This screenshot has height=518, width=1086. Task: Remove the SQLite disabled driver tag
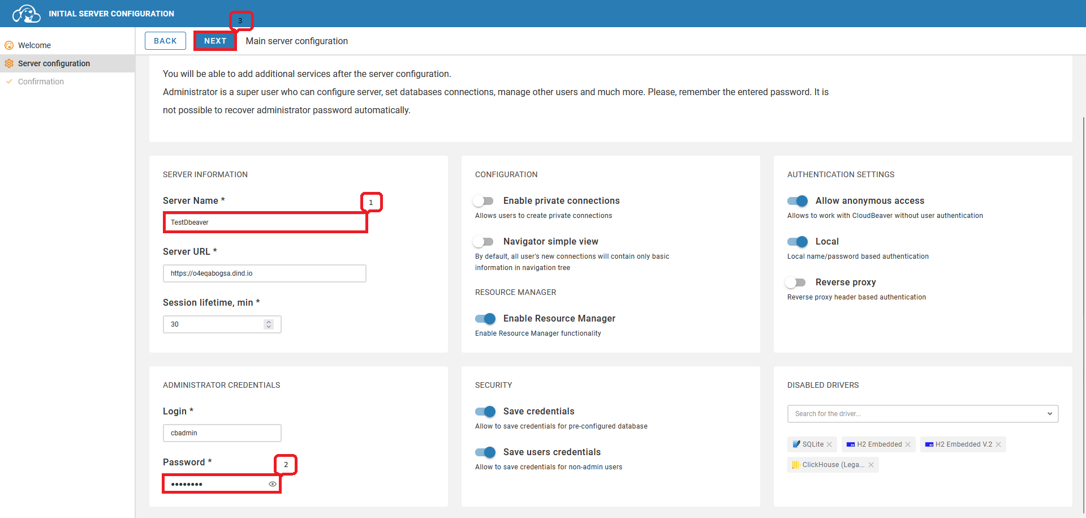(829, 444)
